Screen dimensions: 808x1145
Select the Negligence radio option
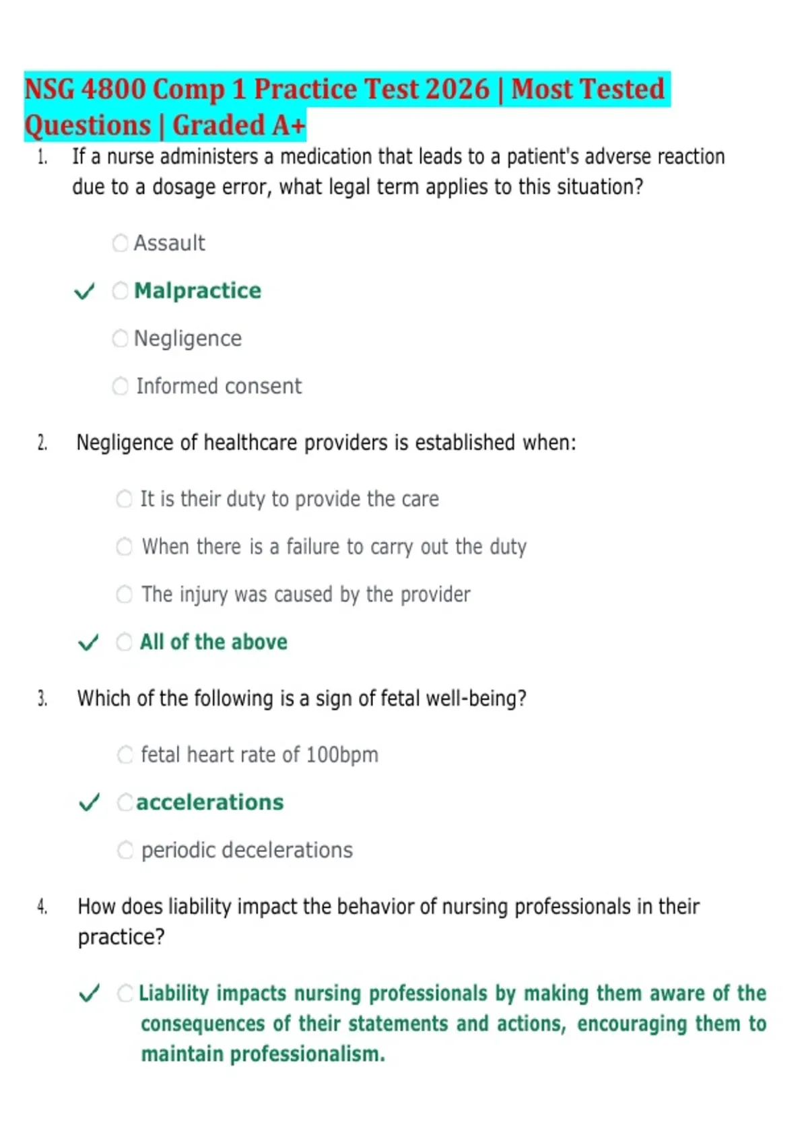tap(120, 338)
